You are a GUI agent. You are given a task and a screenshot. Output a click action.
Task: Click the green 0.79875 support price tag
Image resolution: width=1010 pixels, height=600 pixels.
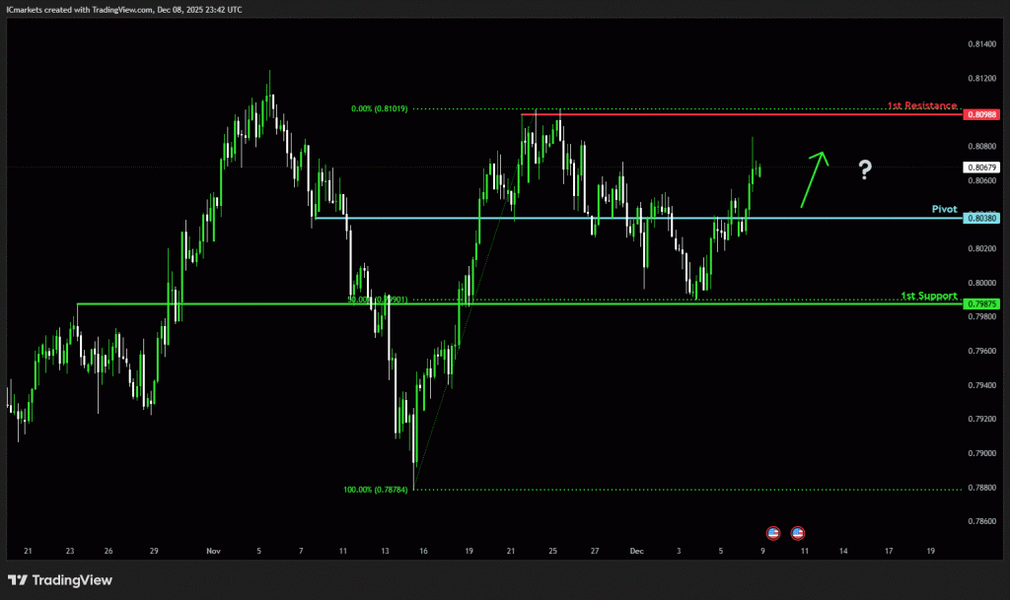[982, 303]
